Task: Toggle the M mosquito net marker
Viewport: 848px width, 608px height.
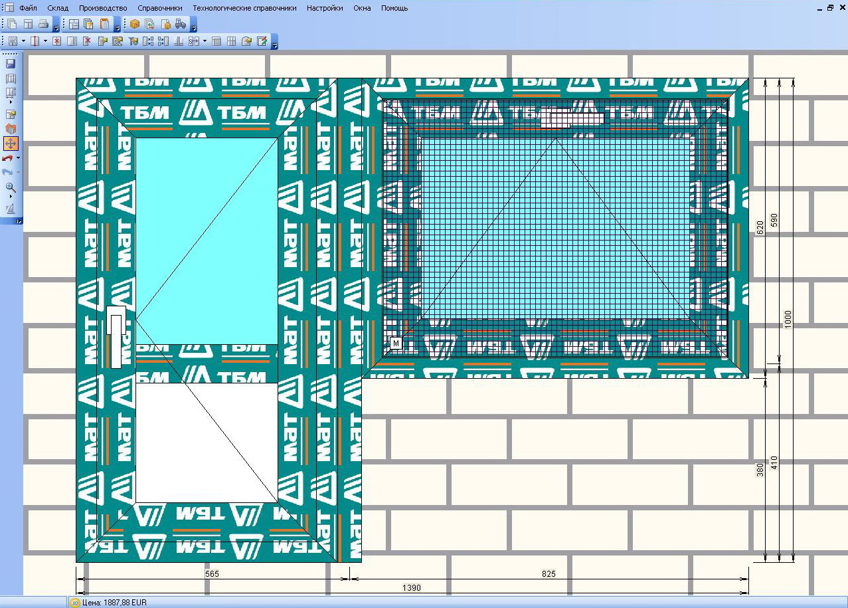Action: pyautogui.click(x=396, y=343)
